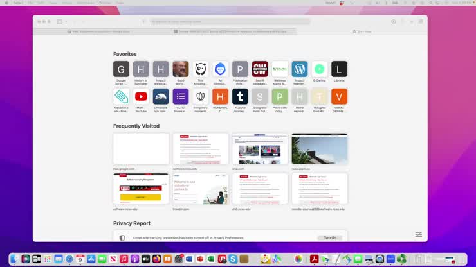Open the Home second favorite

pos(300,96)
